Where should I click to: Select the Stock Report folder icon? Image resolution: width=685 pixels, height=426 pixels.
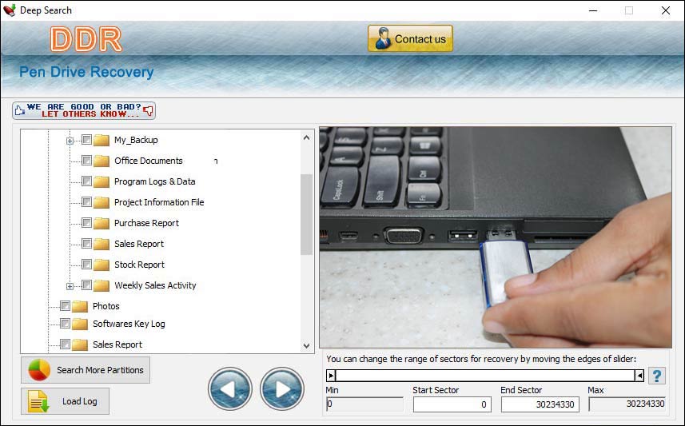(x=102, y=265)
